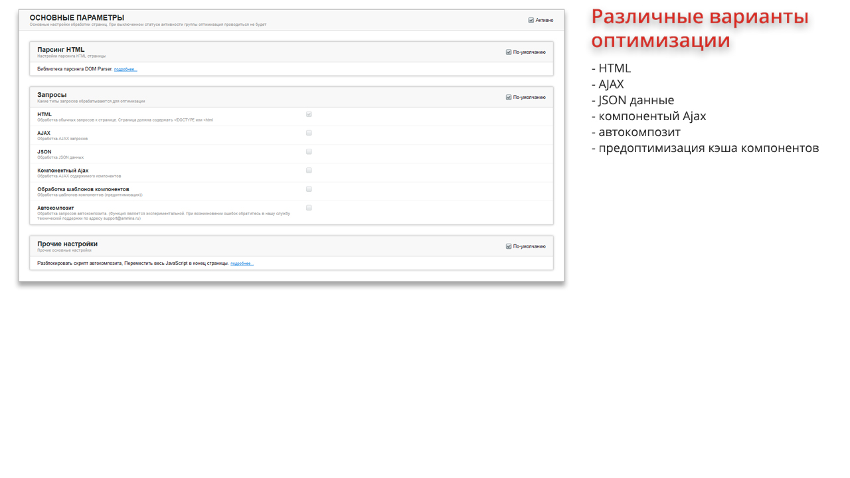The width and height of the screenshot is (850, 478).
Task: Enable the AJAX requests checkbox
Action: (309, 133)
